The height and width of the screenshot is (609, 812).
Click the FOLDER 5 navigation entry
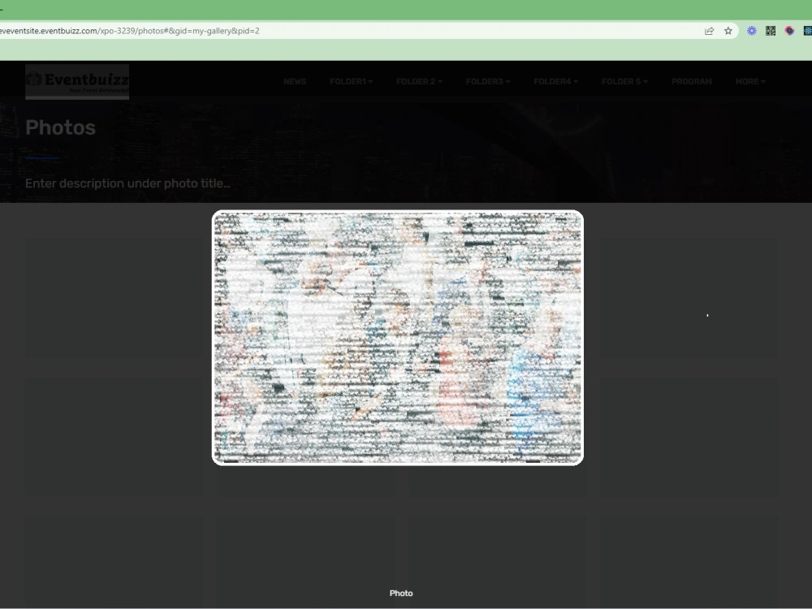click(x=624, y=81)
